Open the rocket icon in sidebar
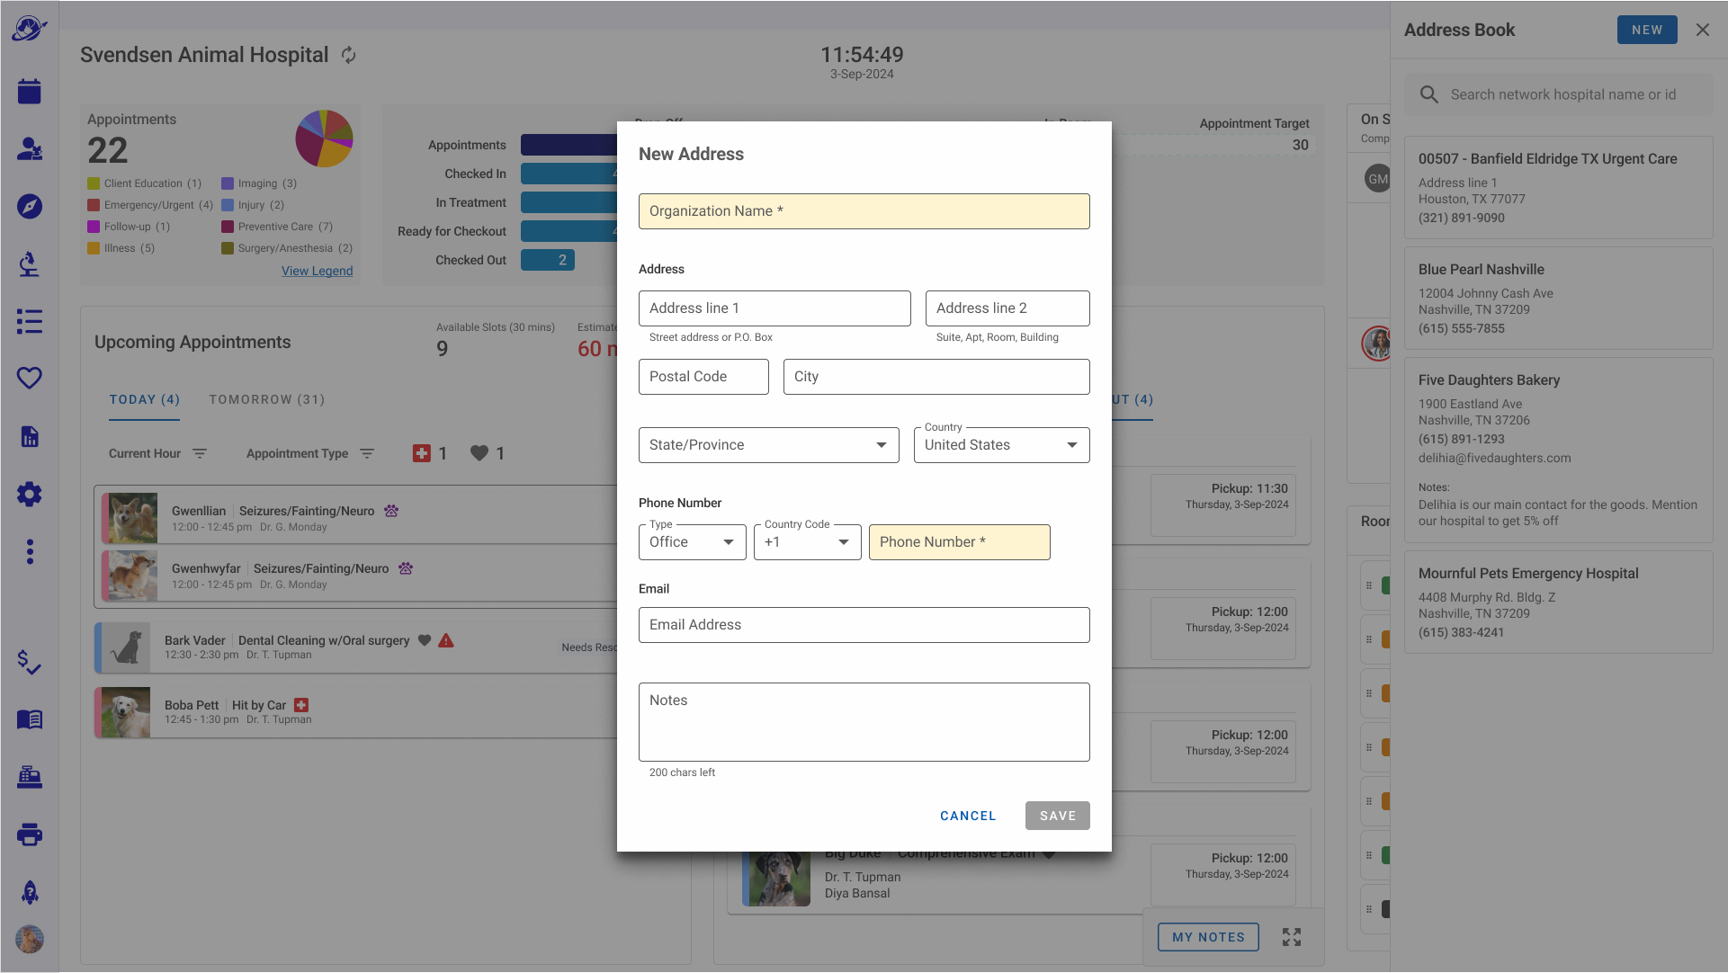1728x973 pixels. point(30,892)
